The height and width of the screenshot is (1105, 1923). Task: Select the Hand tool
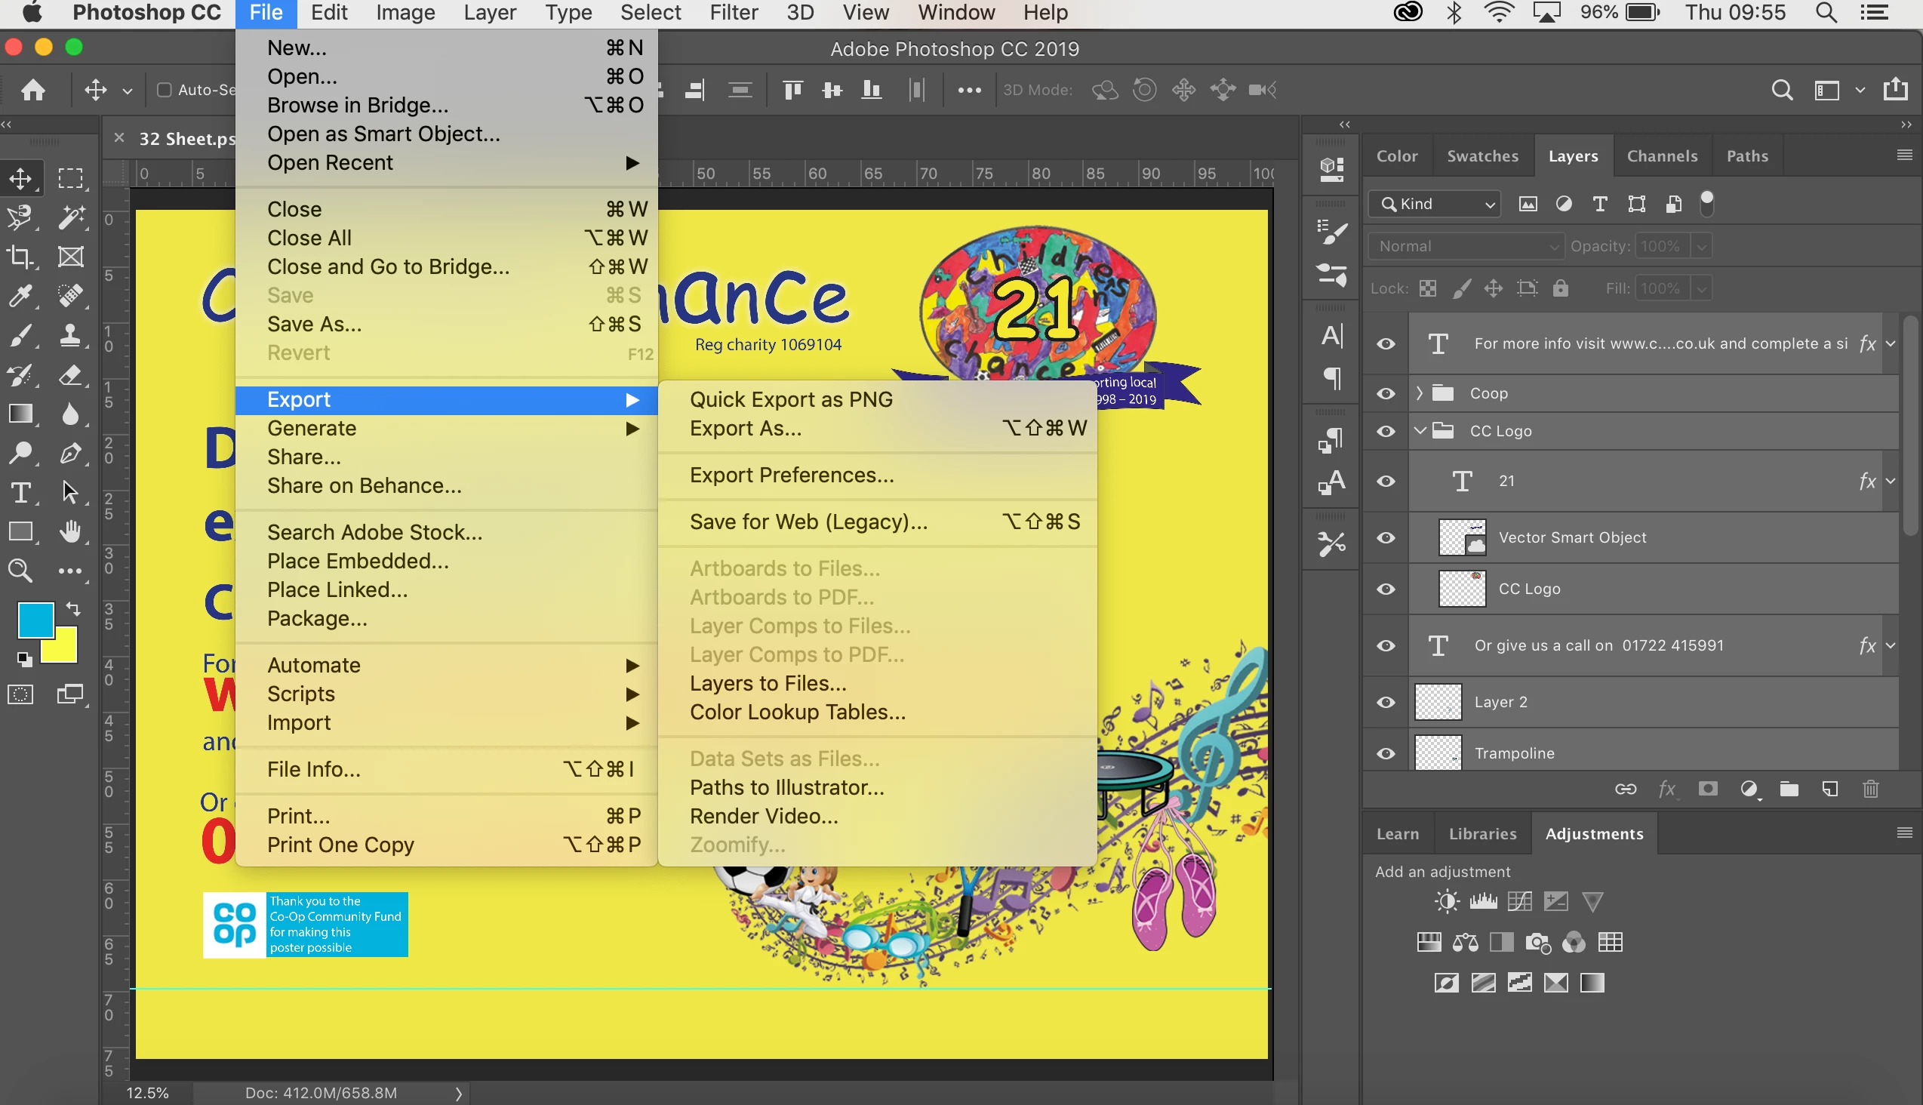tap(71, 532)
